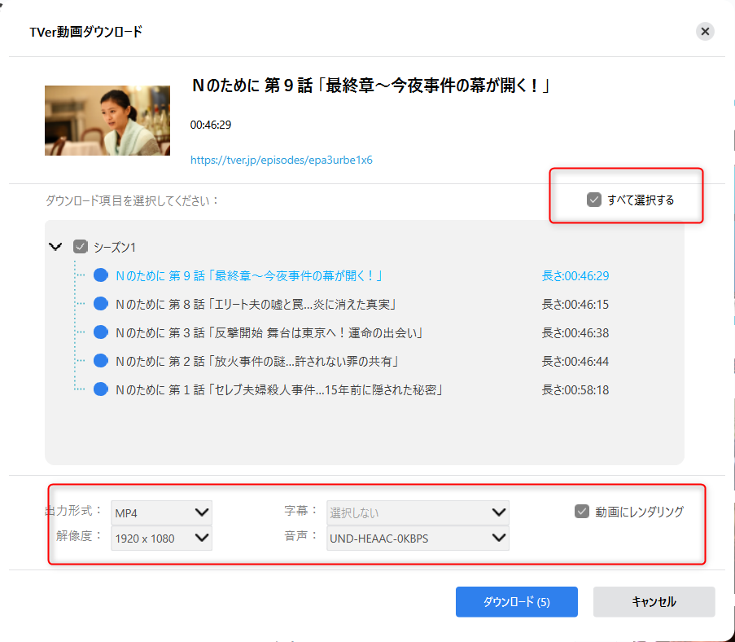Image resolution: width=735 pixels, height=642 pixels.
Task: Click the 長さ:00:58:18 duration text
Action: 575,390
